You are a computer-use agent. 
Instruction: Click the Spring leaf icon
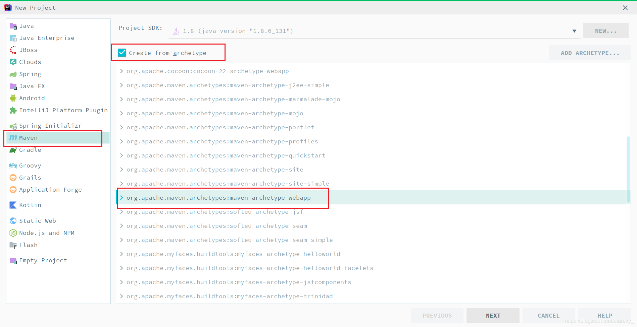13,74
